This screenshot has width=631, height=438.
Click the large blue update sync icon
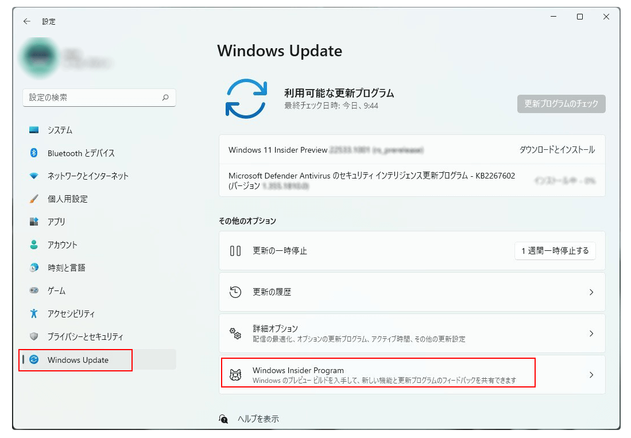pyautogui.click(x=246, y=99)
